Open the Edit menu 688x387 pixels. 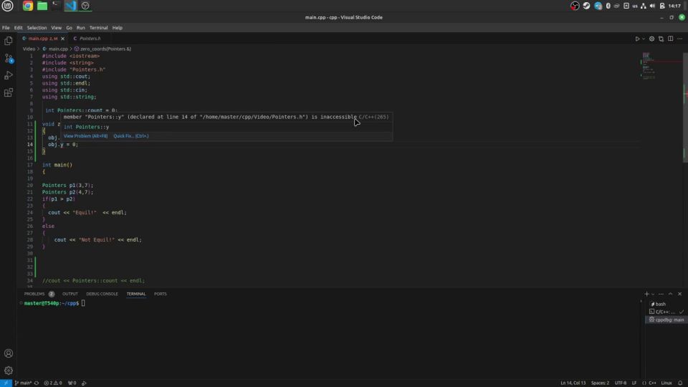coord(18,28)
